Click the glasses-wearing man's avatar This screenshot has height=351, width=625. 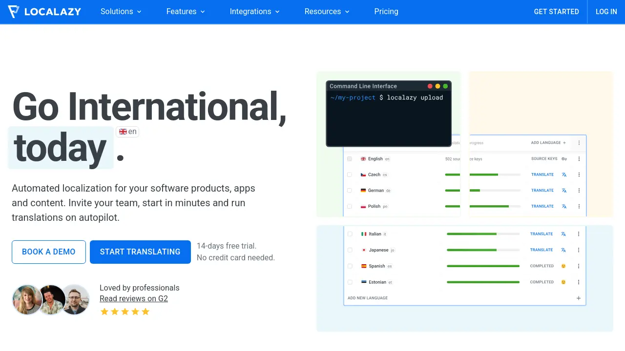[x=75, y=300]
